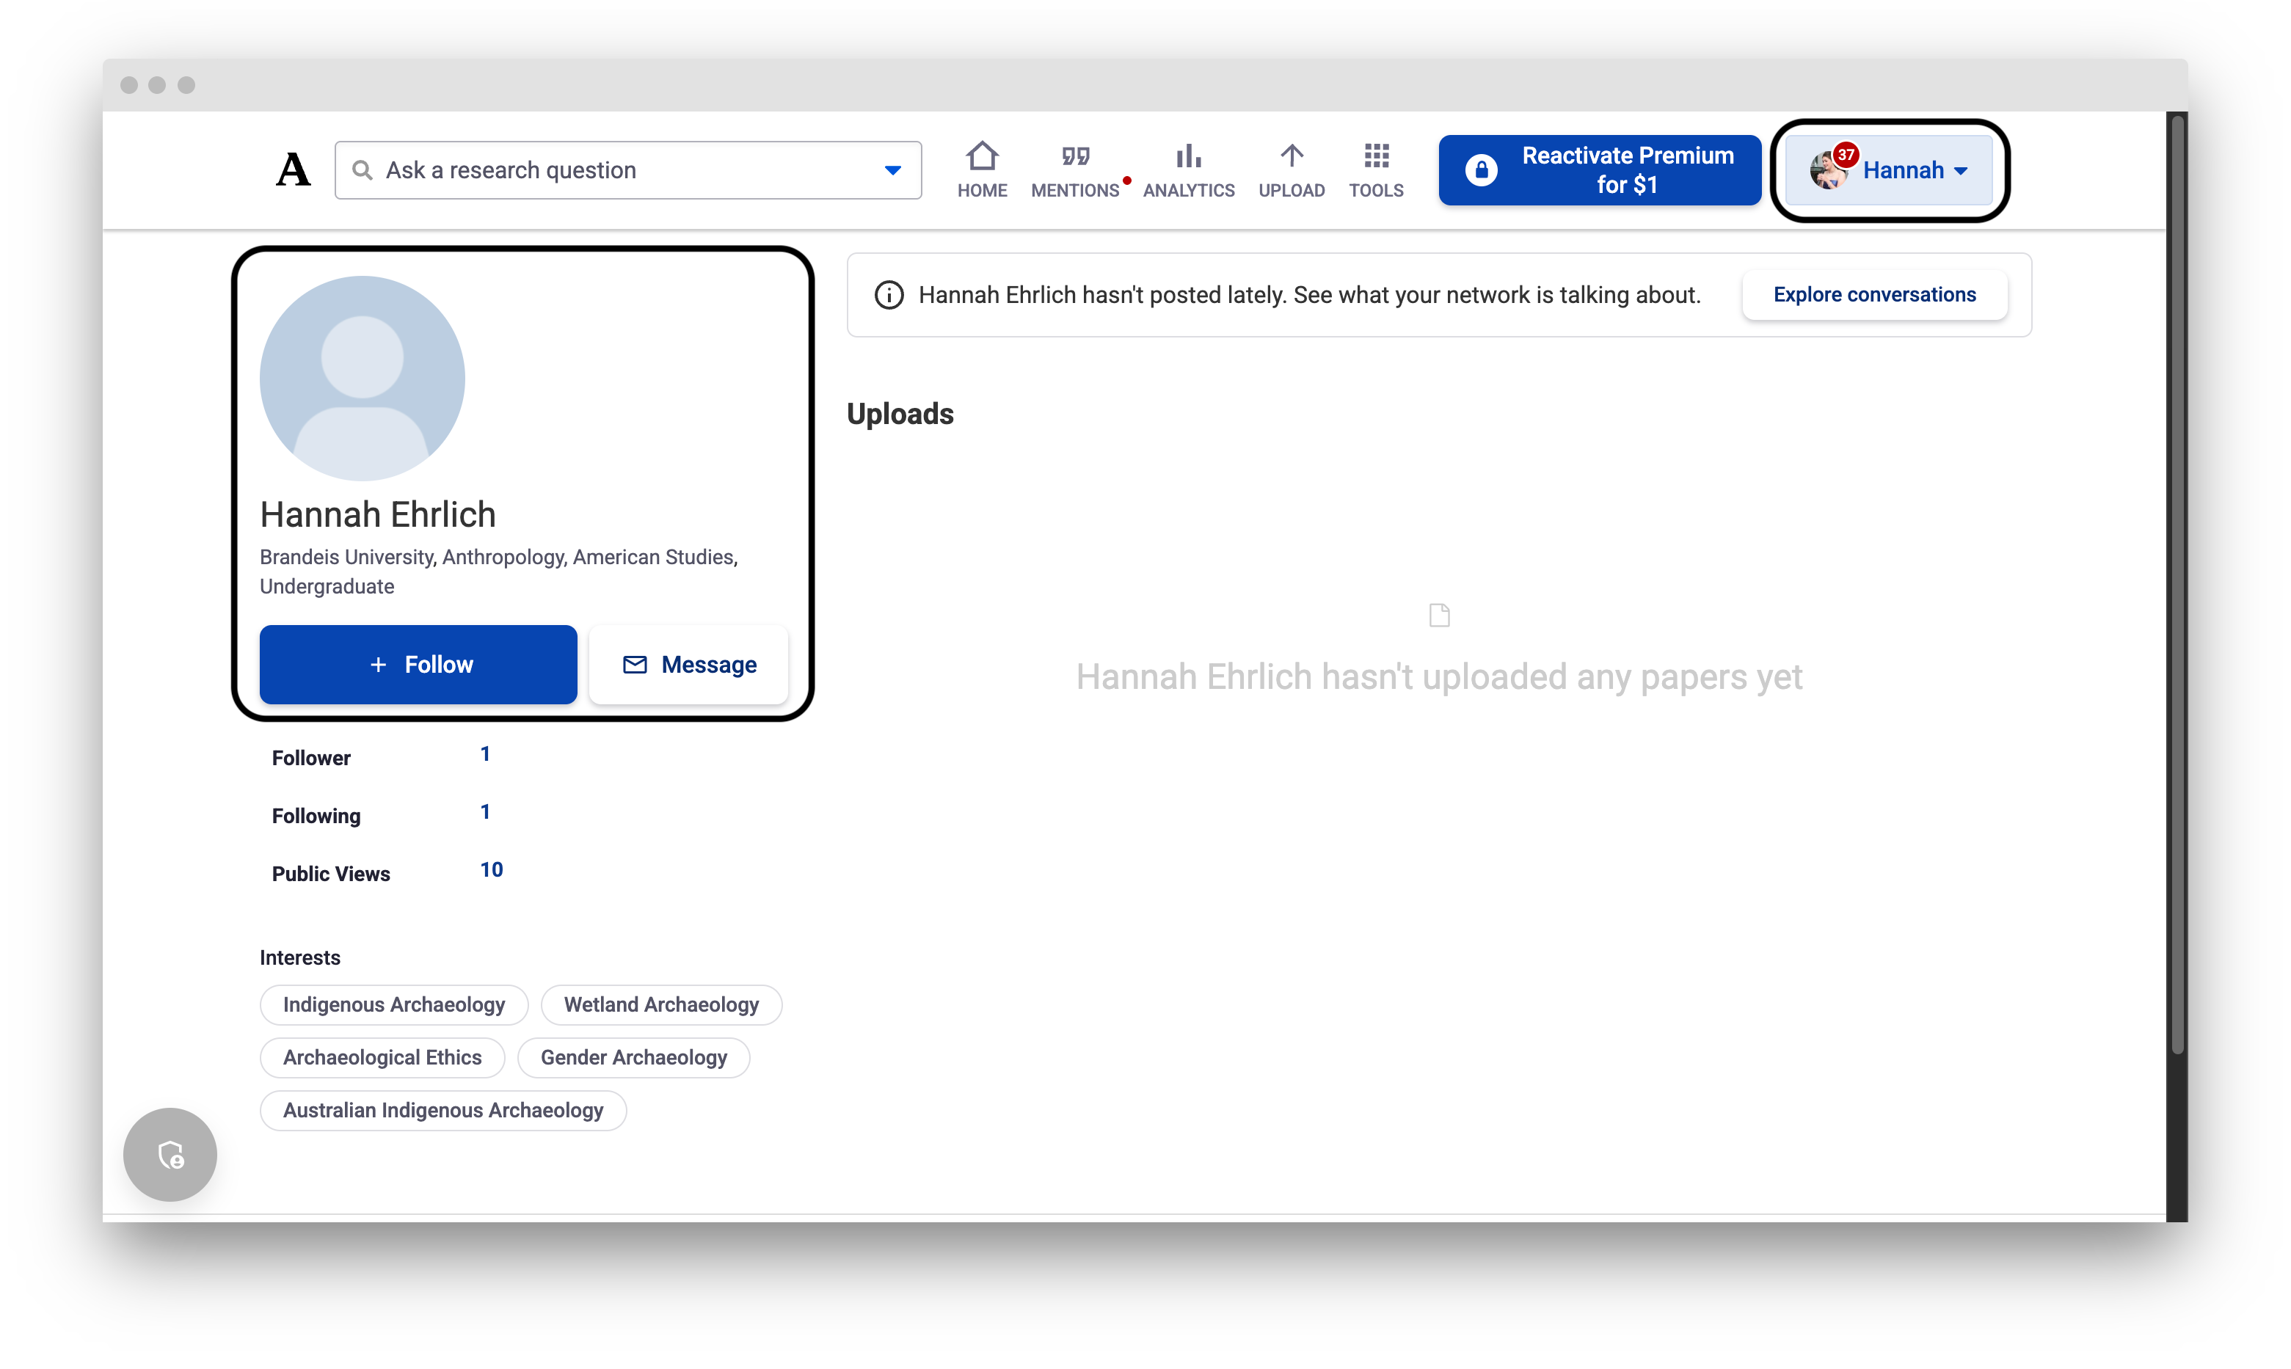Open the Wetland Archaeology interest tag
Screen dimensions: 2291x1369
(660, 1004)
